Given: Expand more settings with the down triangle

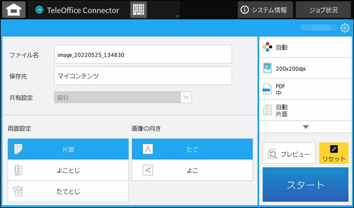Looking at the screenshot, I should click(x=306, y=127).
